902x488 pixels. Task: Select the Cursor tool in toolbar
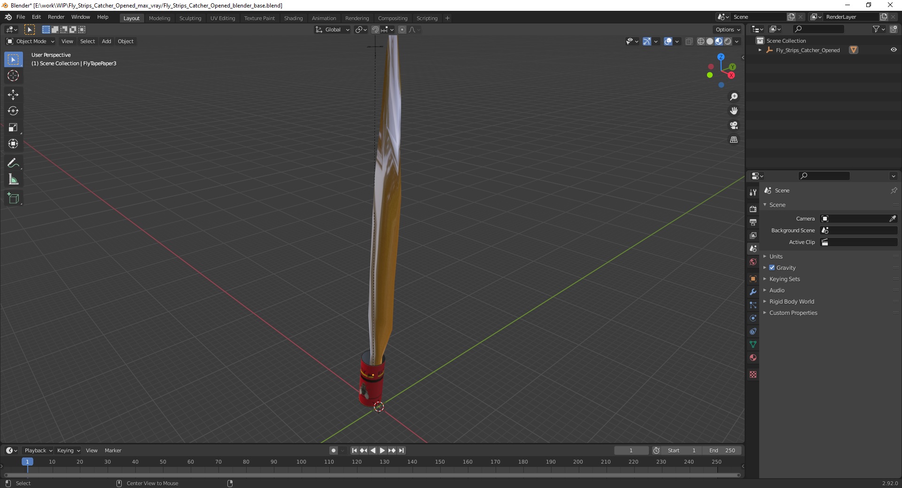(13, 76)
